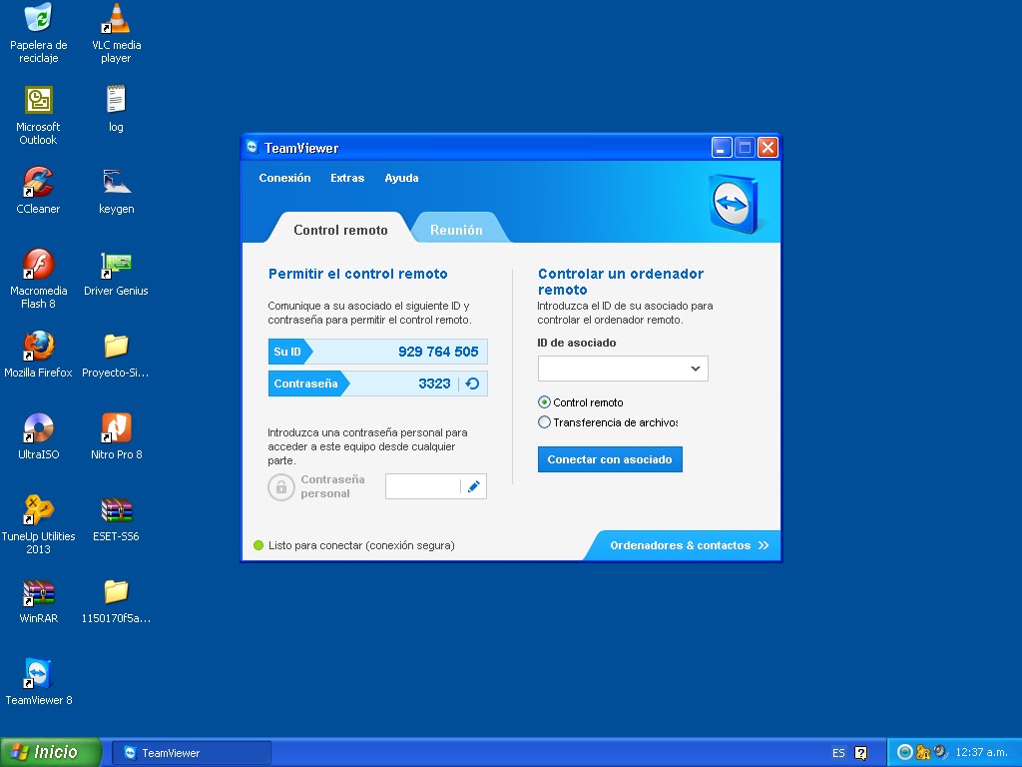Click the Su ID value 929 764 505
Screen dimensions: 1022x767
[x=438, y=352]
